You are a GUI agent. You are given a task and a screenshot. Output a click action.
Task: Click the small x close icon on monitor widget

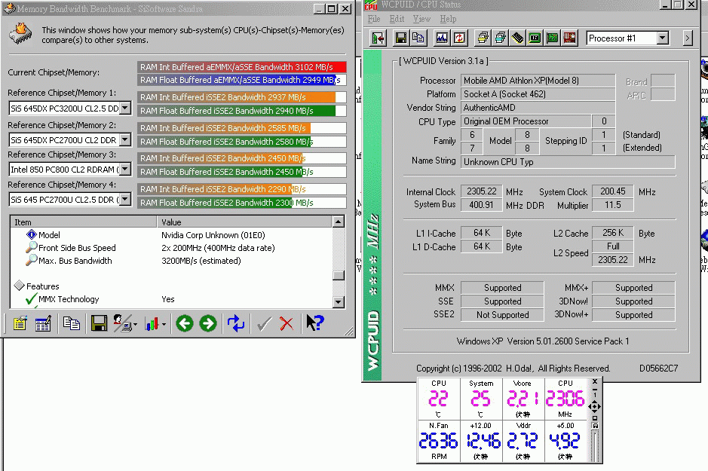point(595,381)
